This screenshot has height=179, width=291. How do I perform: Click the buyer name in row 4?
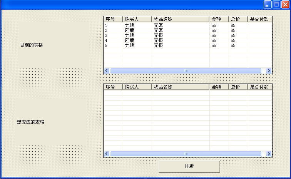(x=129, y=40)
